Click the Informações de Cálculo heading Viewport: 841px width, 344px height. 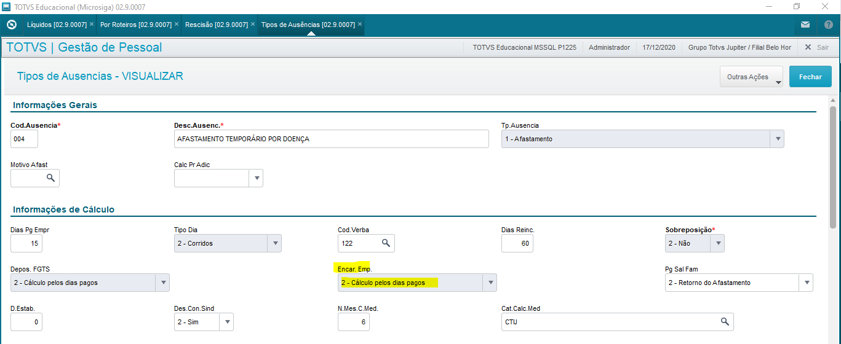pos(63,209)
